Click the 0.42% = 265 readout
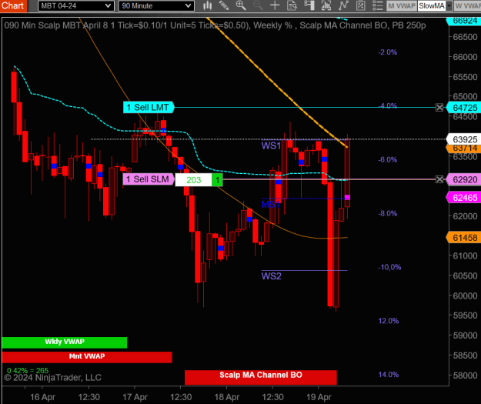Viewport: 481px width, 404px height. 28,371
